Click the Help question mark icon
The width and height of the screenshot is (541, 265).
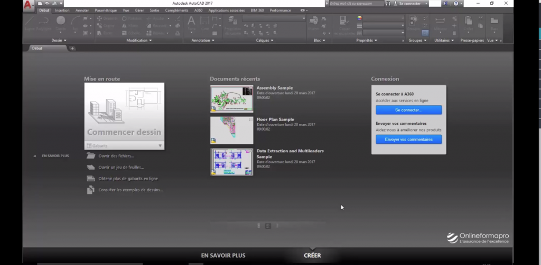click(x=456, y=4)
